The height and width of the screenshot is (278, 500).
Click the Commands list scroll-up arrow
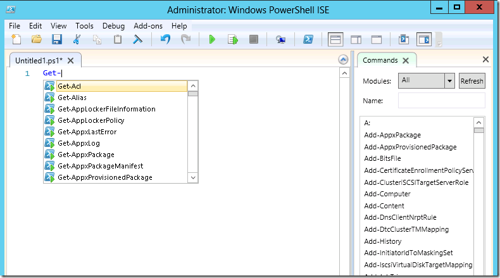point(478,123)
